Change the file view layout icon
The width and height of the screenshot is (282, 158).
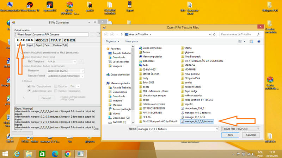click(240, 41)
